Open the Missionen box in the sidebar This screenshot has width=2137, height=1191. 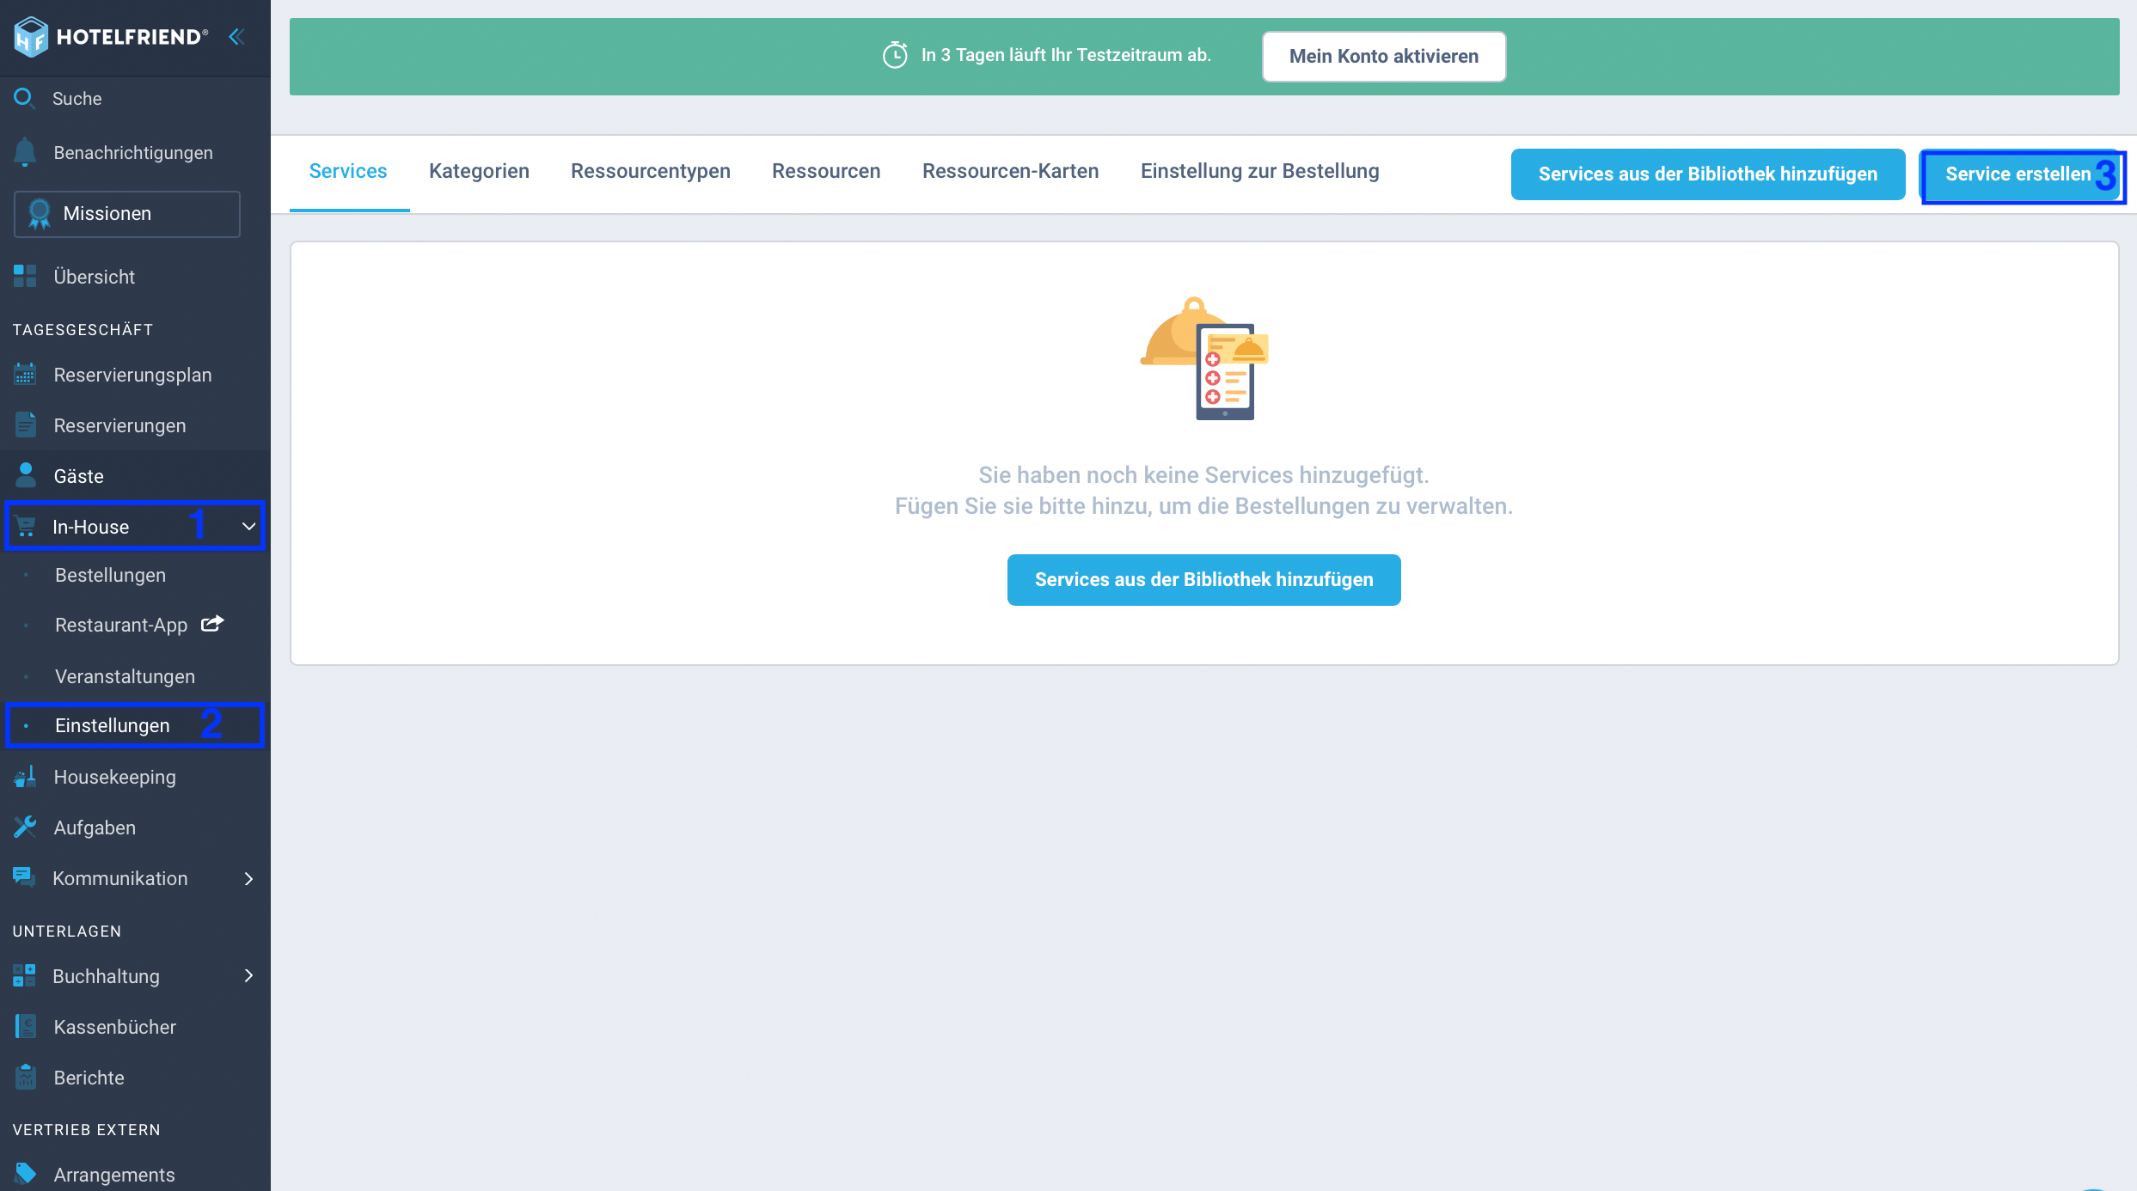click(127, 213)
